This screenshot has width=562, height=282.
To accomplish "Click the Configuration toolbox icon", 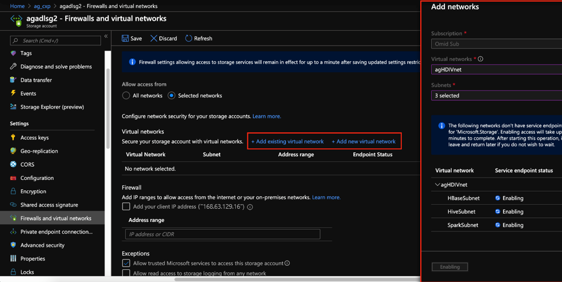I will tap(13, 178).
